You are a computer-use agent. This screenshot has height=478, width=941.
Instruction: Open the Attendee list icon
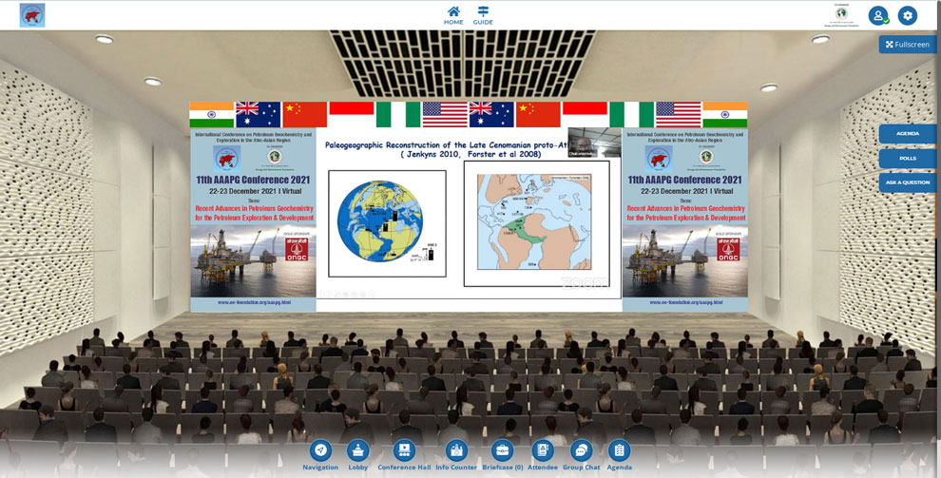543,455
